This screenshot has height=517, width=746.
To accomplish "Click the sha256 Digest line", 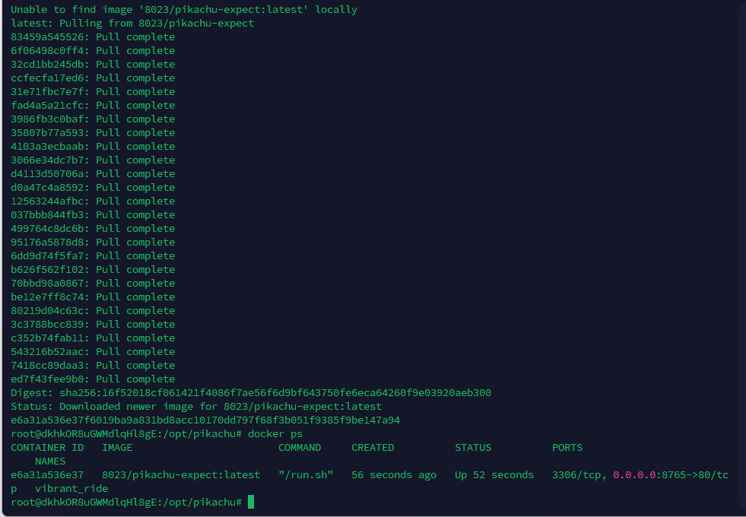I will [251, 393].
